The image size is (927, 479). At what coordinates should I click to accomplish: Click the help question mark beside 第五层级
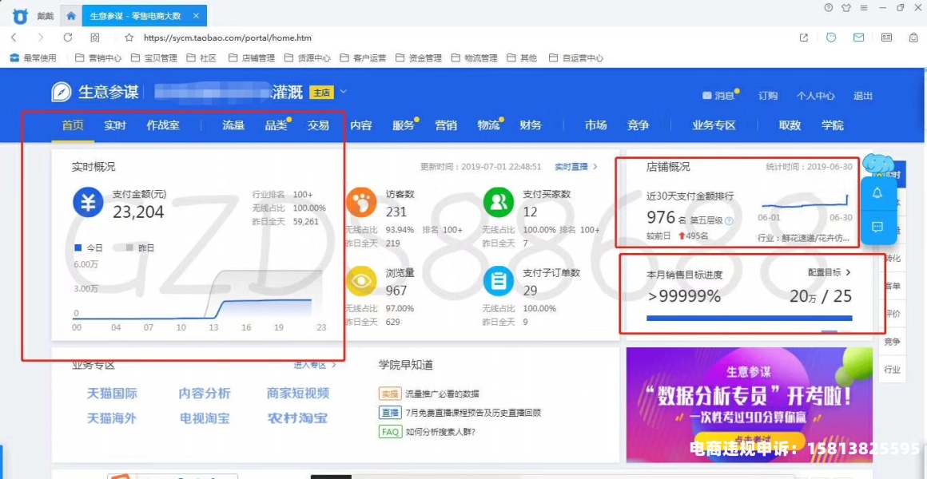729,220
